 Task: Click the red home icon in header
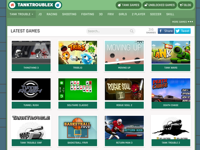12,5
